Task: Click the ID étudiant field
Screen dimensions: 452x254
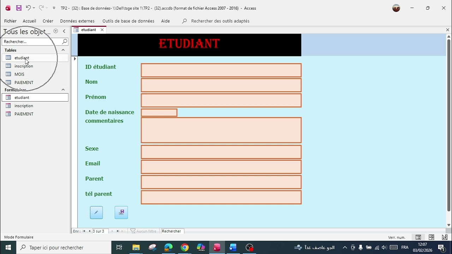Action: coord(221,70)
